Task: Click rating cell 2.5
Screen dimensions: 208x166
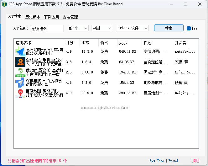Action: pos(69,72)
